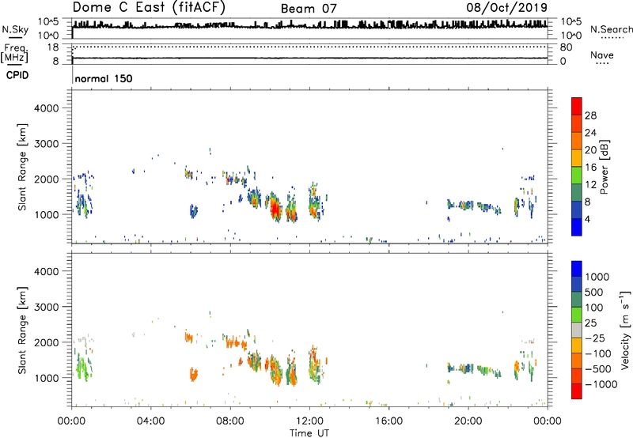Click the "16" label on Power colorbar
The width and height of the screenshot is (633, 438).
point(590,168)
